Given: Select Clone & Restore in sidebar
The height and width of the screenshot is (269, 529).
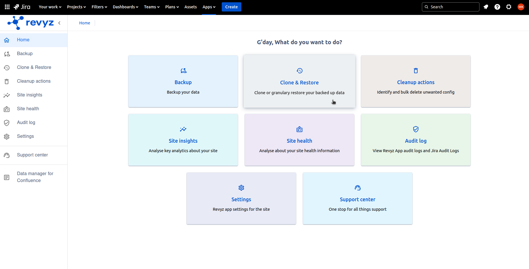Looking at the screenshot, I should click(x=34, y=67).
